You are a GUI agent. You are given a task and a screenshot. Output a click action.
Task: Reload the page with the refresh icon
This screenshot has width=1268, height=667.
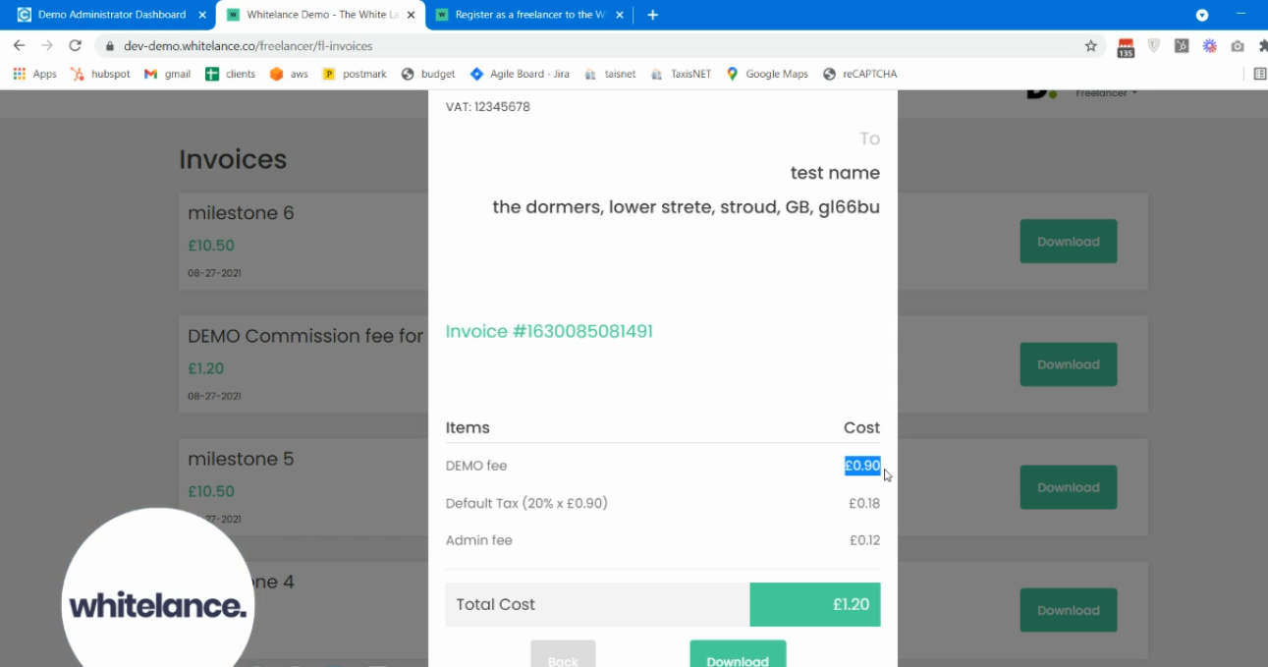click(x=75, y=46)
